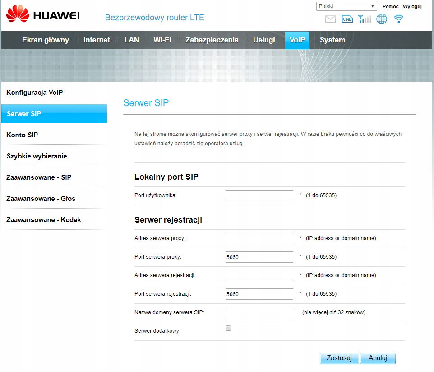Click the signal strength bars icon

[364, 19]
